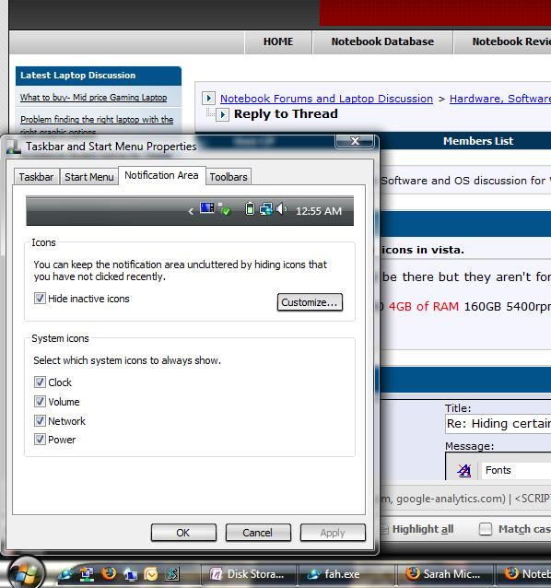Image resolution: width=551 pixels, height=588 pixels.
Task: Switch to Disk Stora... taskbar window
Action: coord(248,574)
